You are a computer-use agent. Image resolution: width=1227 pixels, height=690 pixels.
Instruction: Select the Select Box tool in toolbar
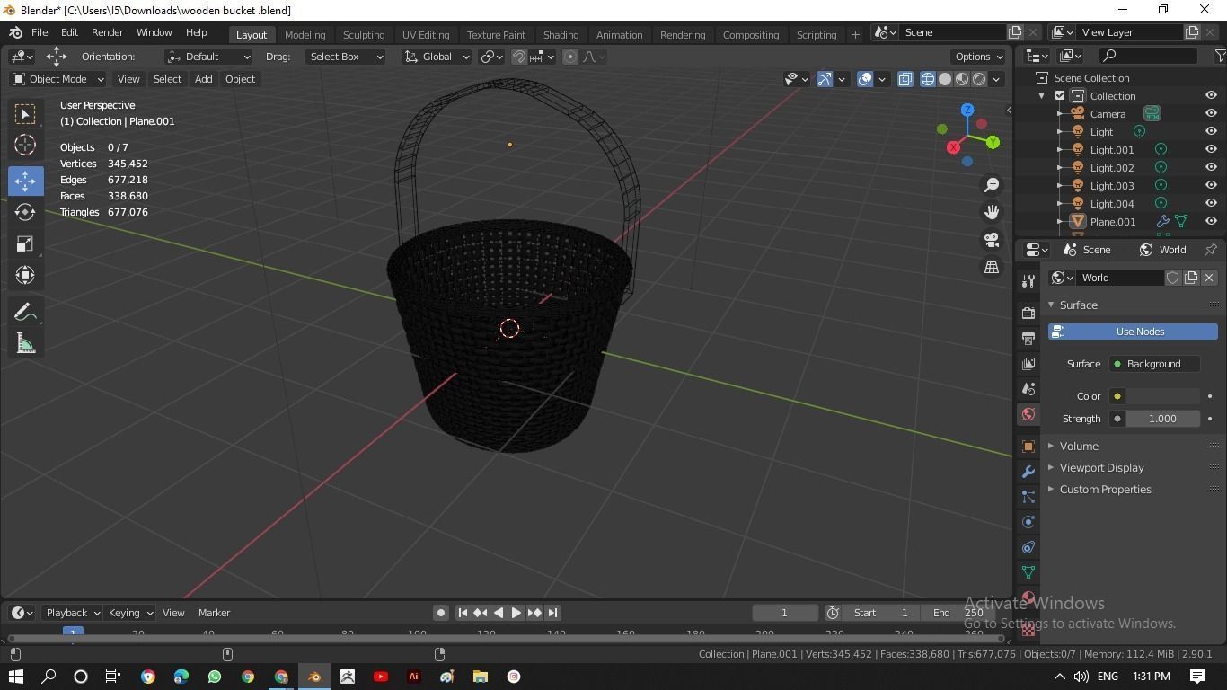tap(25, 113)
